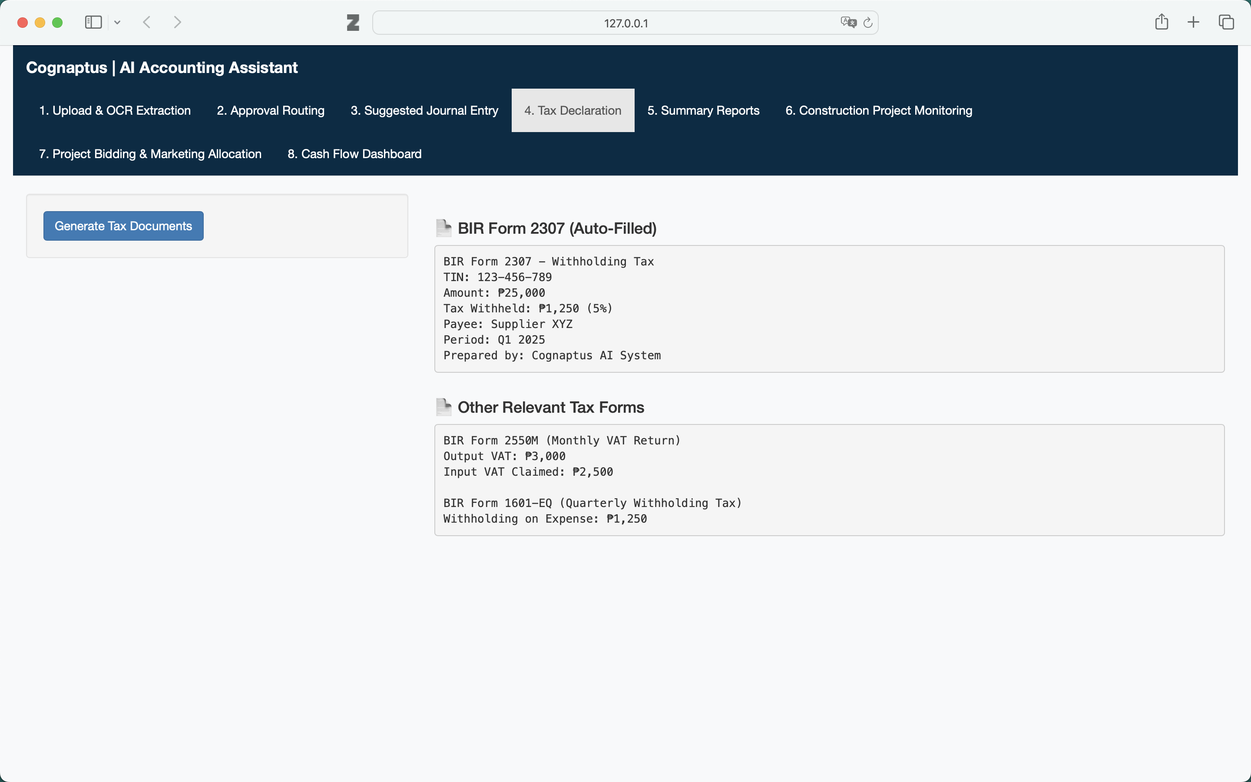Image resolution: width=1251 pixels, height=782 pixels.
Task: Open the Share icon
Action: pyautogui.click(x=1162, y=22)
